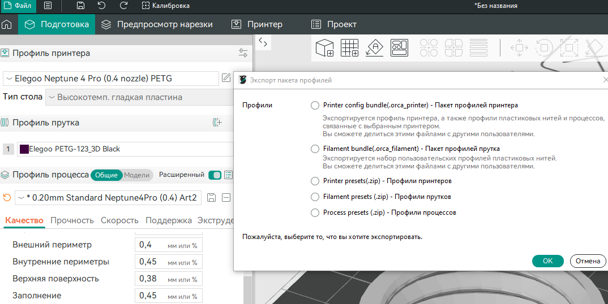Click the Внутренние периметры value field

pos(168,262)
